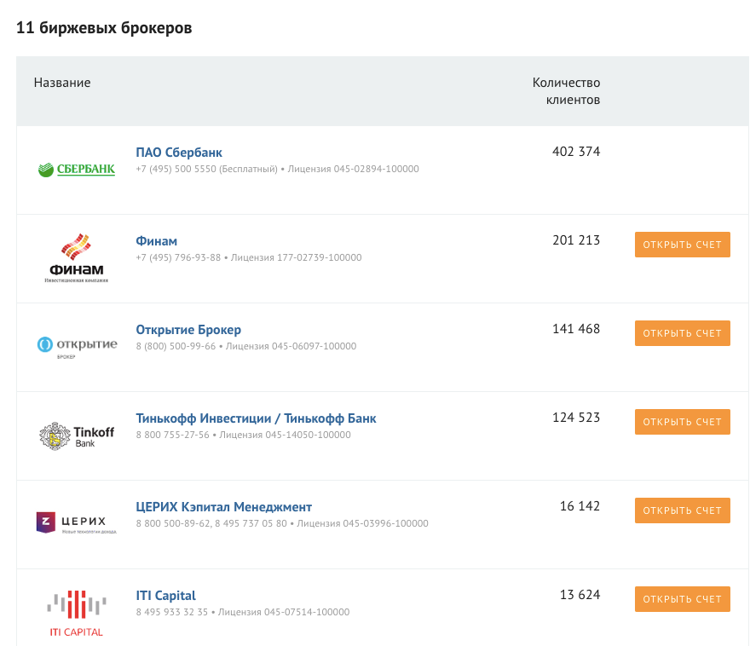This screenshot has height=646, width=750.
Task: Click the Tinkoff Bank logo
Action: pyautogui.click(x=77, y=436)
